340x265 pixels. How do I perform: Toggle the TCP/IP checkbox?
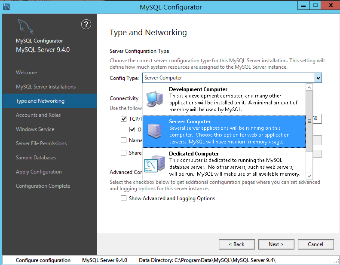point(124,119)
